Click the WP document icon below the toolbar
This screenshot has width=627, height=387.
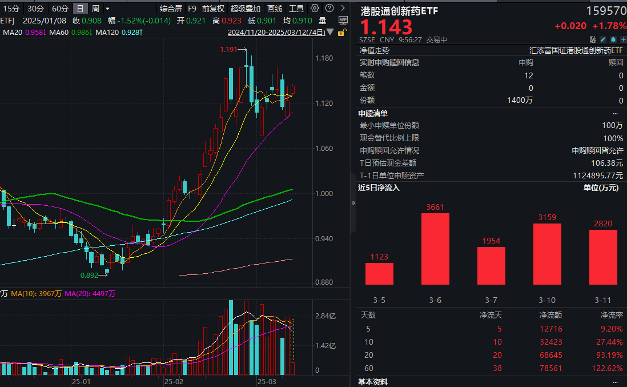[343, 20]
